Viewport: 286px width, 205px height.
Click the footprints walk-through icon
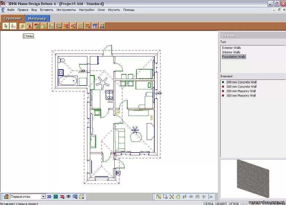[185, 197]
